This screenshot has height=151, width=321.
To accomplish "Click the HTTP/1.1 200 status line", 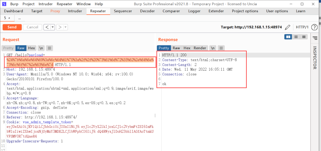I will 174,55.
